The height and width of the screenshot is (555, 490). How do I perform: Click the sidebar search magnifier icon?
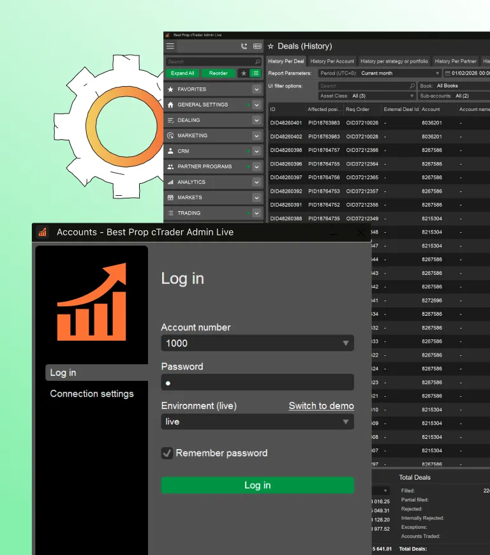tap(257, 62)
